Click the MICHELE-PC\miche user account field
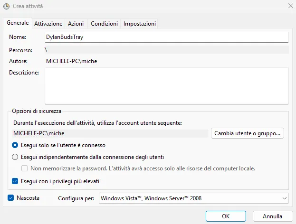The image size is (296, 224). pos(110,133)
